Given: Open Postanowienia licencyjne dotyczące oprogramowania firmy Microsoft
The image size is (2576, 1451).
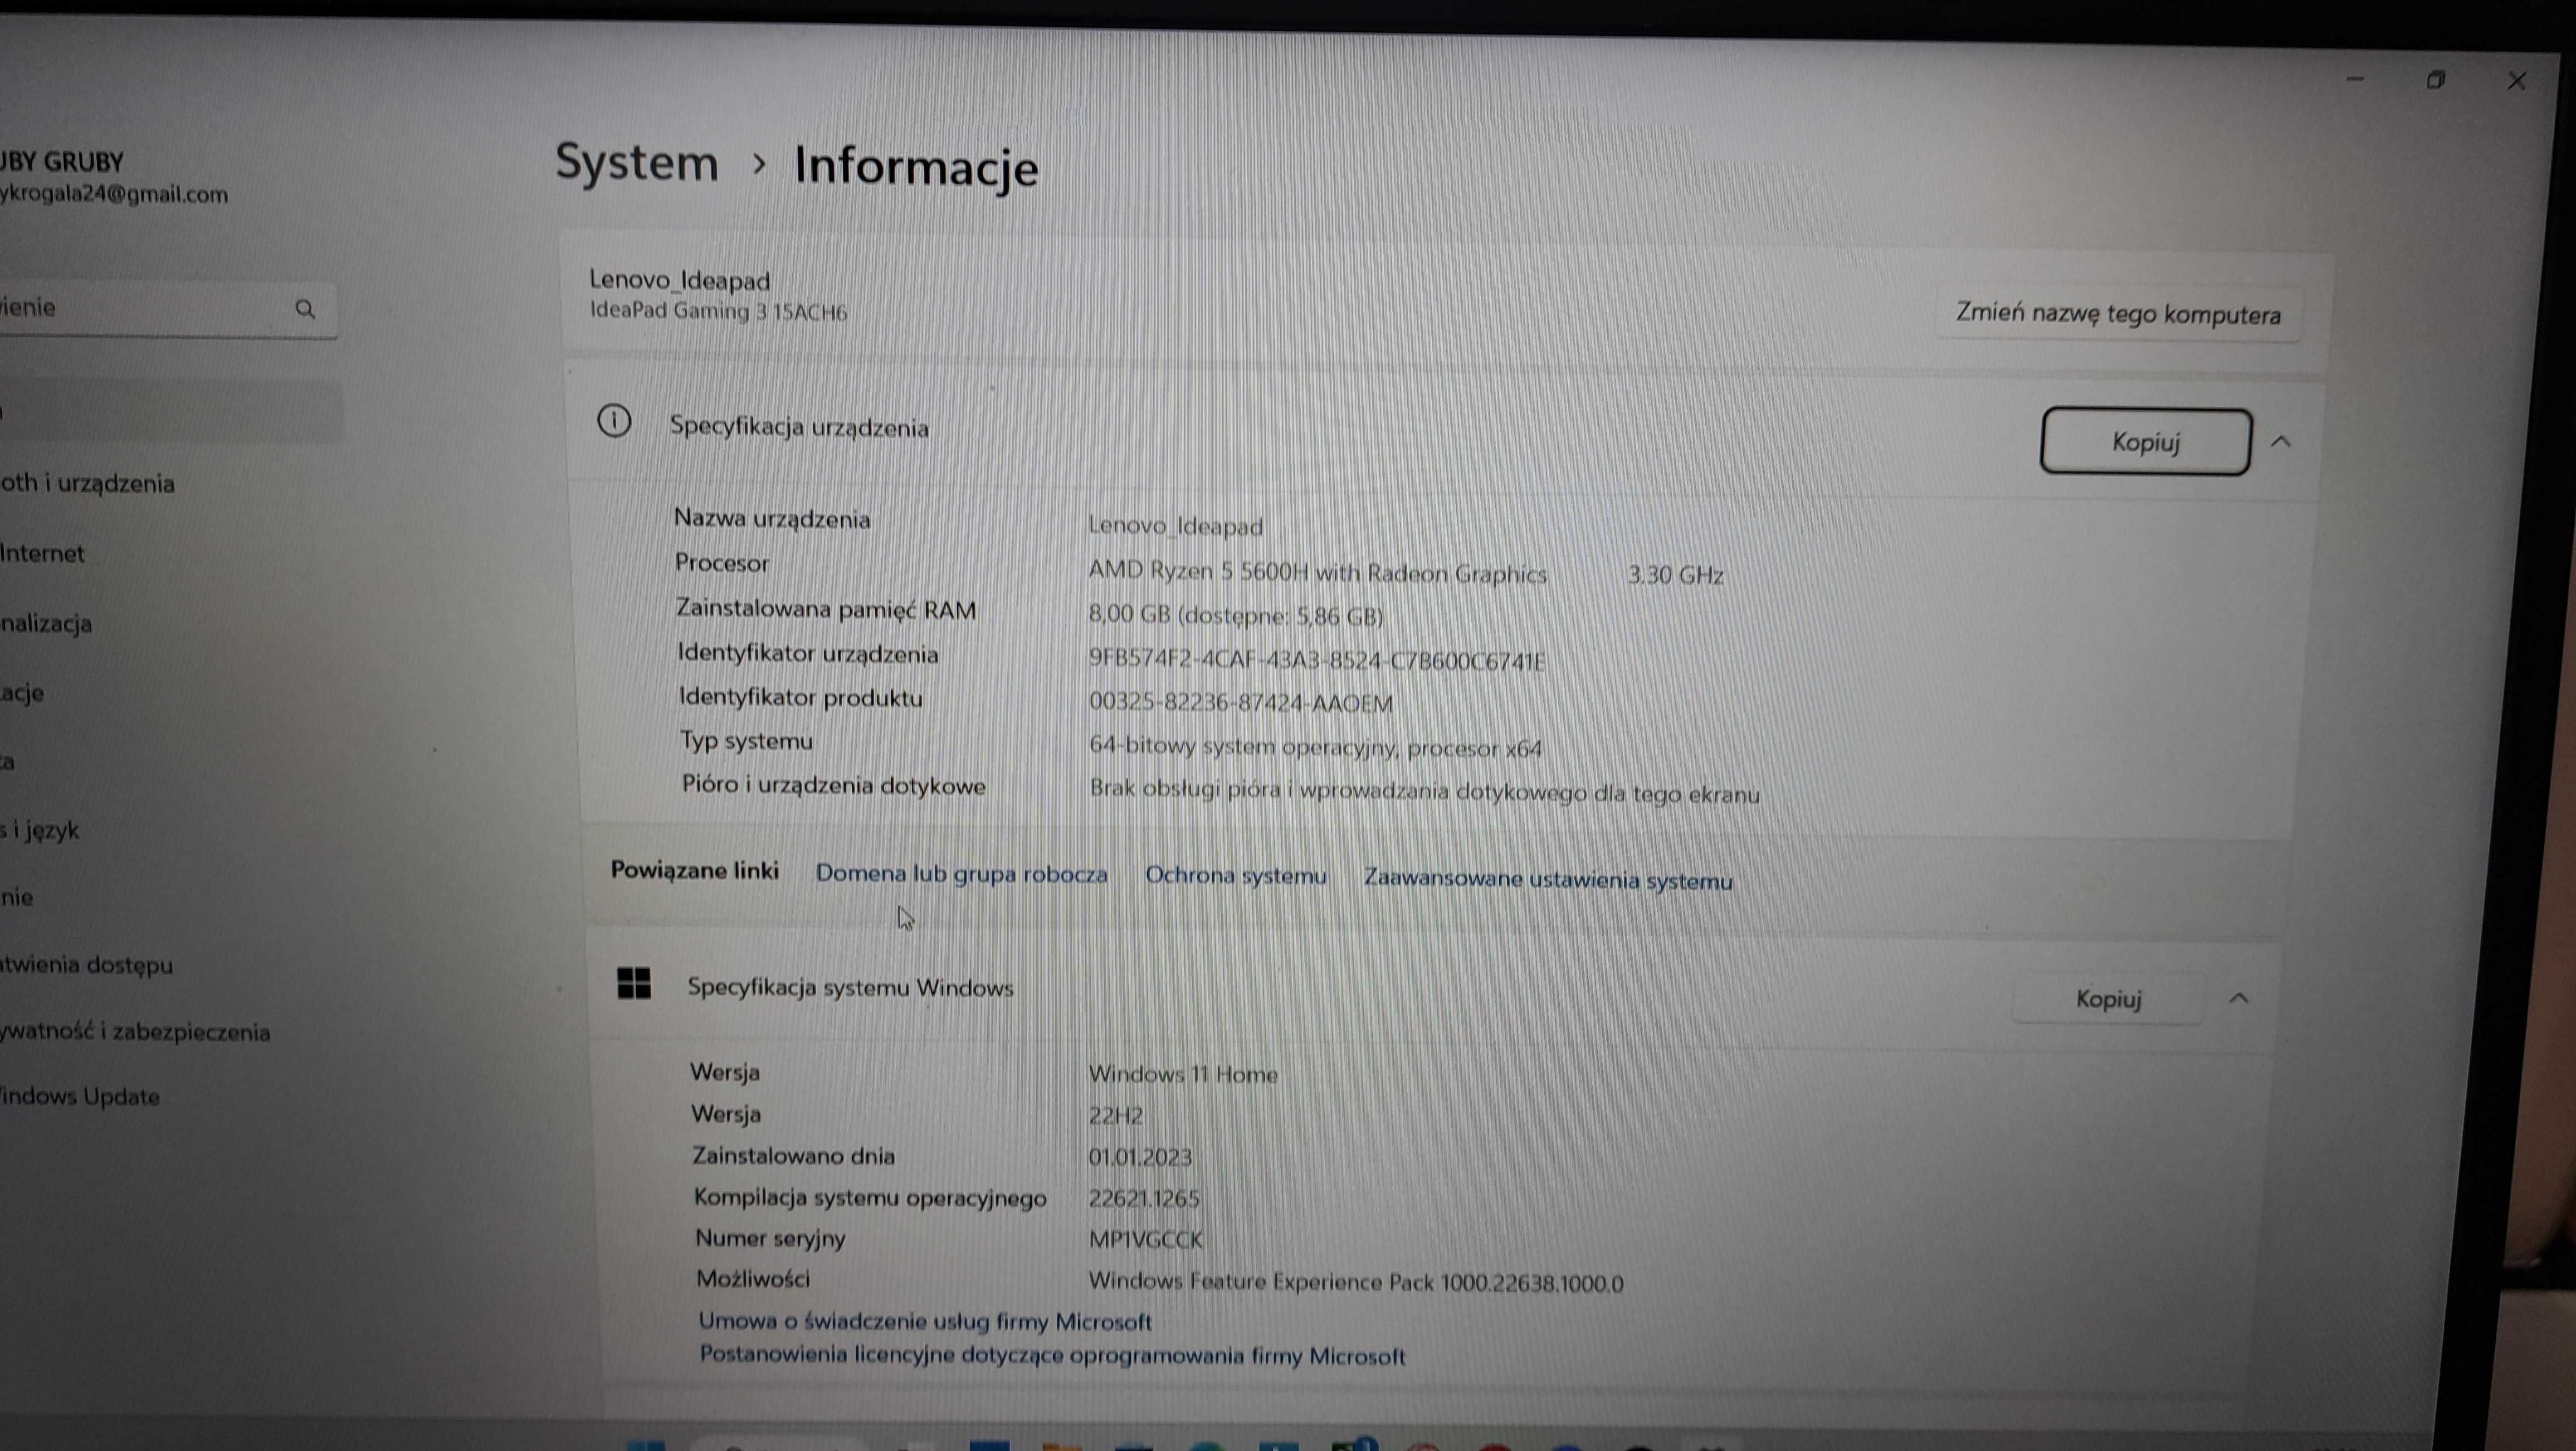Looking at the screenshot, I should click(1052, 1355).
